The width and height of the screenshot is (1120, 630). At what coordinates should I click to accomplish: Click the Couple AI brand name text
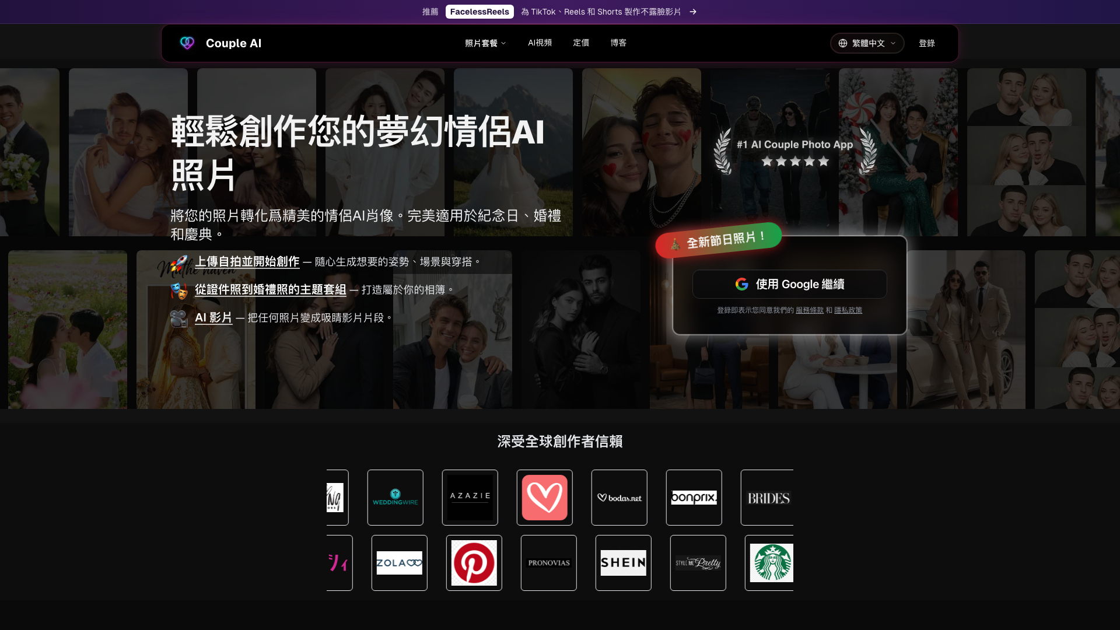tap(233, 43)
